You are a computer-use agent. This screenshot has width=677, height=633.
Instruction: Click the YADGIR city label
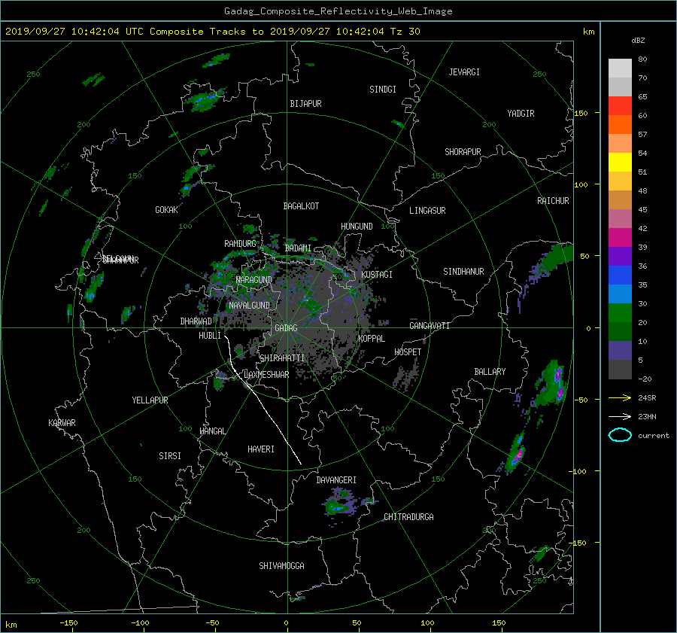521,114
